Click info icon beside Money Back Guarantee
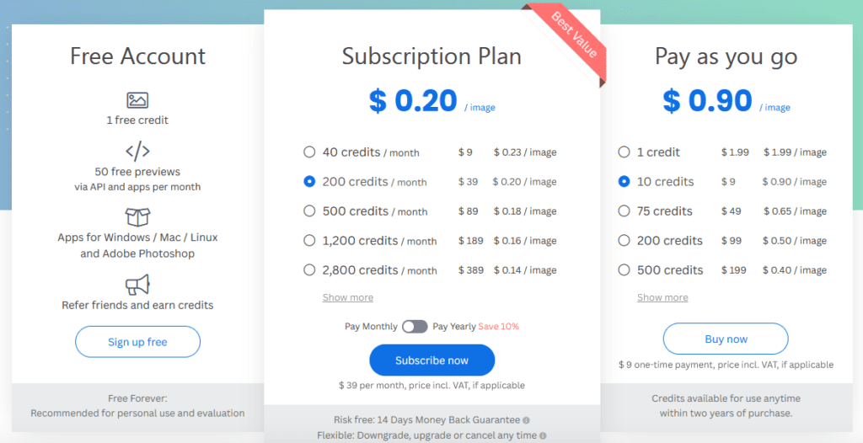The image size is (863, 443). tap(526, 419)
